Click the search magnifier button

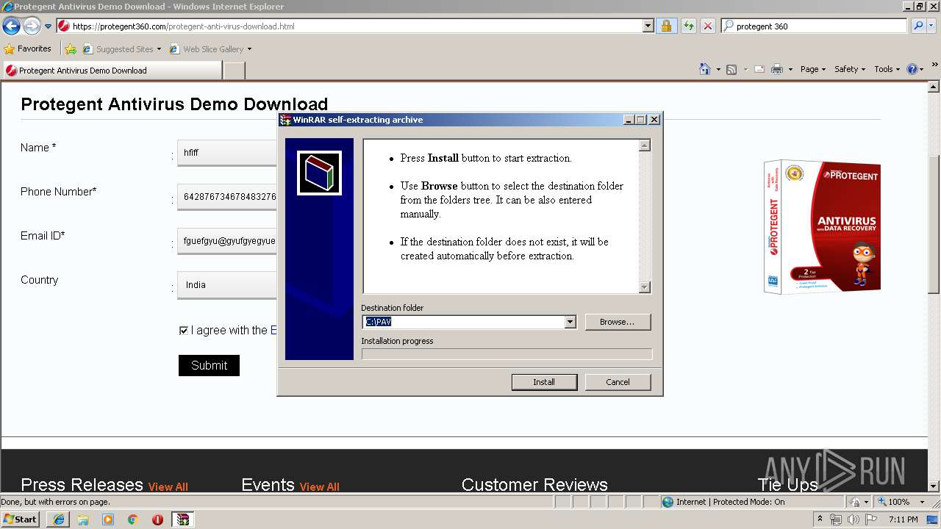(x=917, y=26)
